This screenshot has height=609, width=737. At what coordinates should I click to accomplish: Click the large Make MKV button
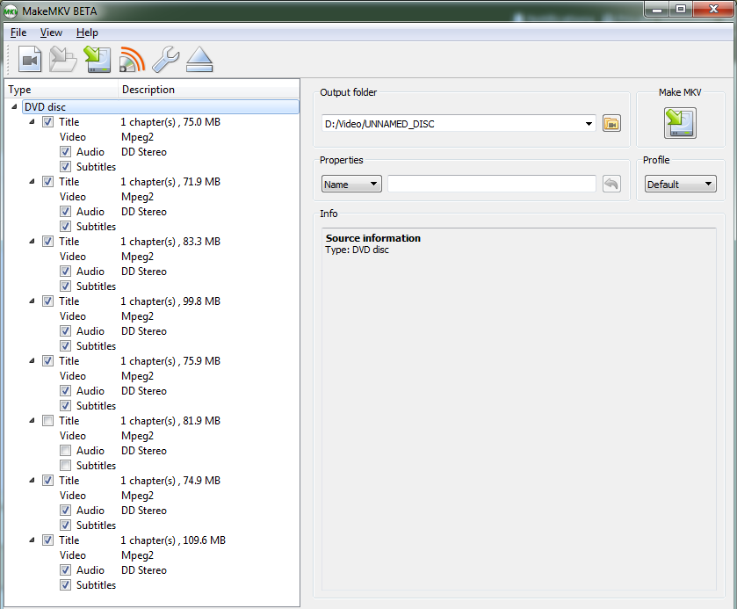click(680, 123)
